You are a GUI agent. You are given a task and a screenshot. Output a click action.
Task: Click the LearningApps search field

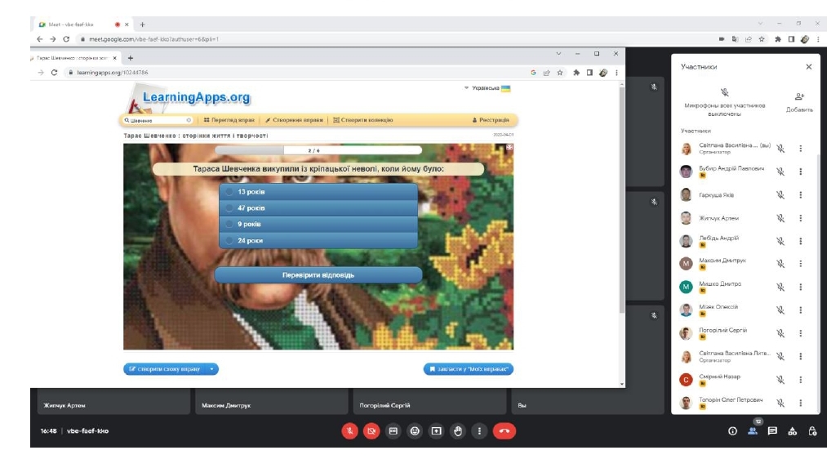[x=158, y=120]
